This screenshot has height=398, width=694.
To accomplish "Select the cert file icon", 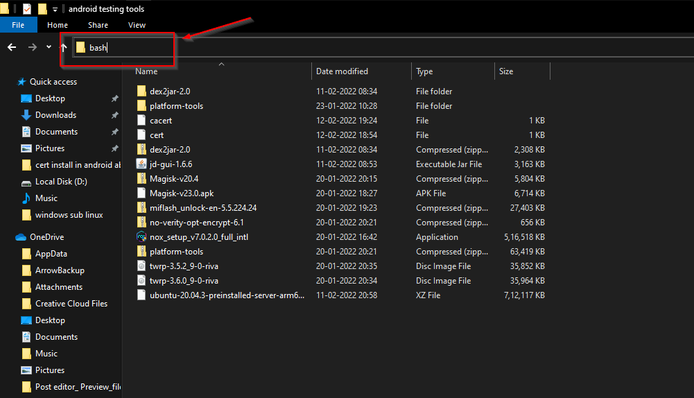I will point(141,135).
